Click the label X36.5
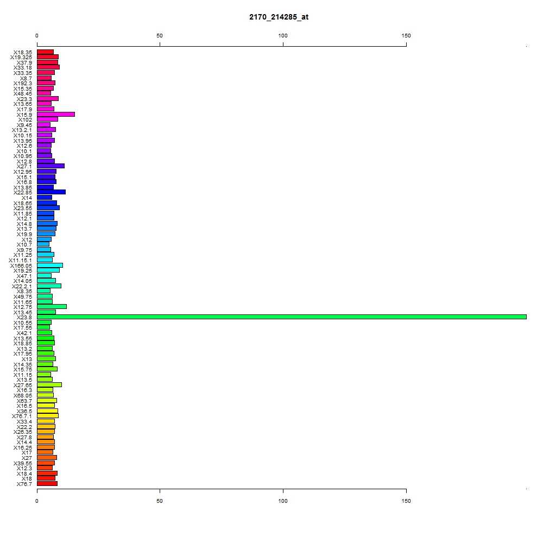The width and height of the screenshot is (543, 543). click(24, 412)
